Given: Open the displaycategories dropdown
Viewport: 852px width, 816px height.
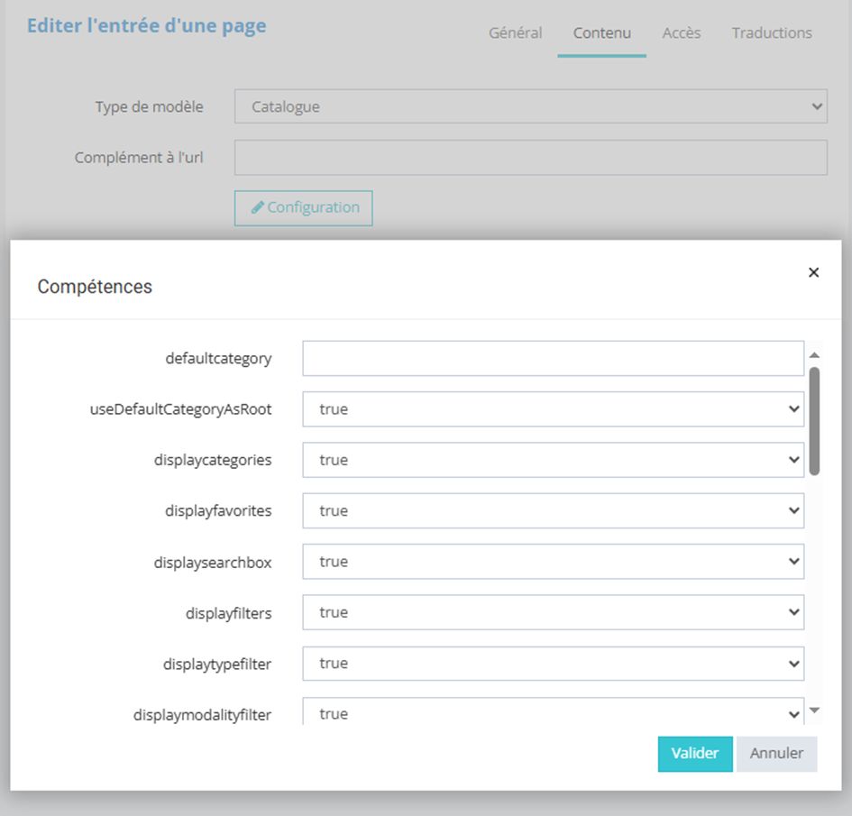Looking at the screenshot, I should 553,460.
